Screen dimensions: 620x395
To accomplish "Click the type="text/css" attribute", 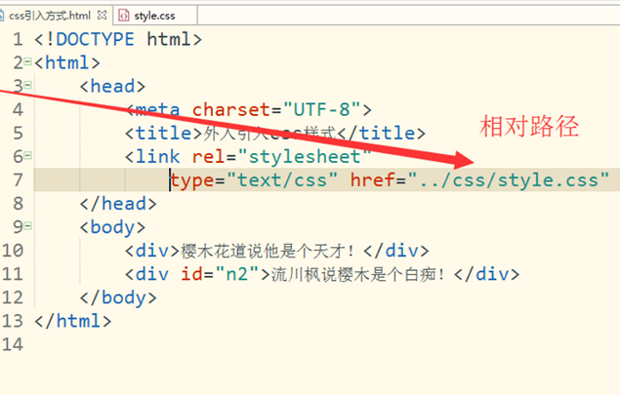I will 254,180.
